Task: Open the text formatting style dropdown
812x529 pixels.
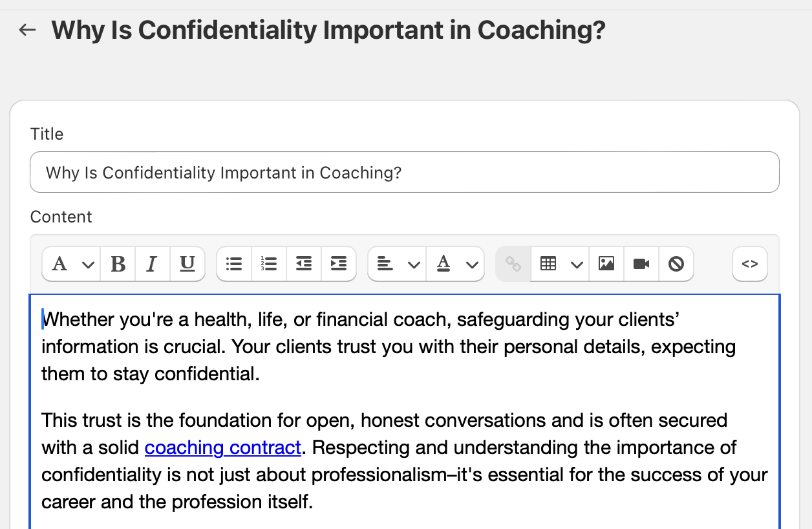Action: point(71,264)
